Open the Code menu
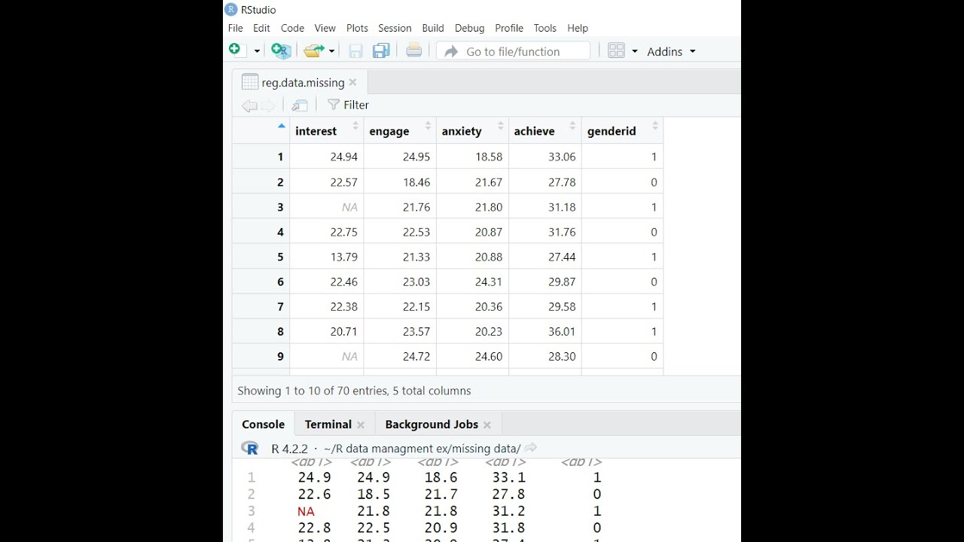964x542 pixels. 292,28
